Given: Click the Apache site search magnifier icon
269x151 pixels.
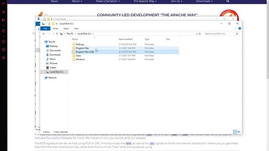Looking at the screenshot, I should [228, 1].
